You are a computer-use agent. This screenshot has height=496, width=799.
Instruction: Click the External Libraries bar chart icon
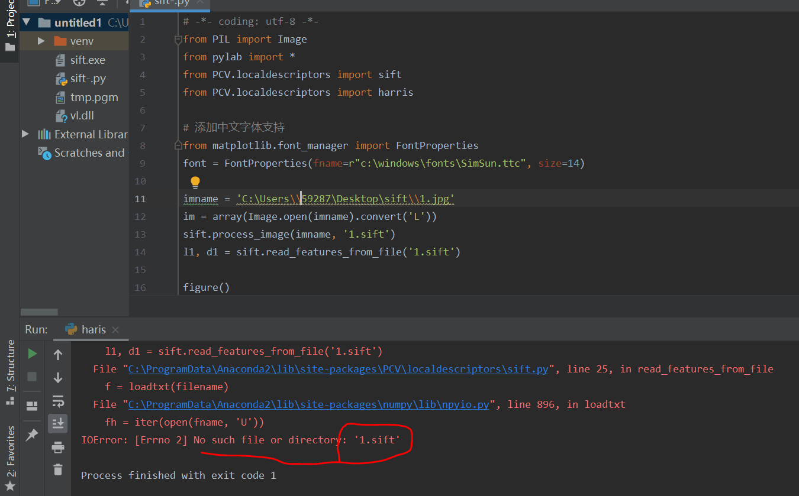pyautogui.click(x=44, y=134)
